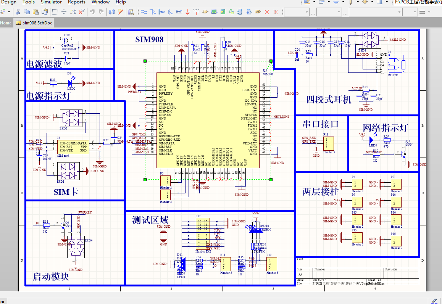Click the SIM908 title text on schematic
The width and height of the screenshot is (442, 304).
coord(149,39)
